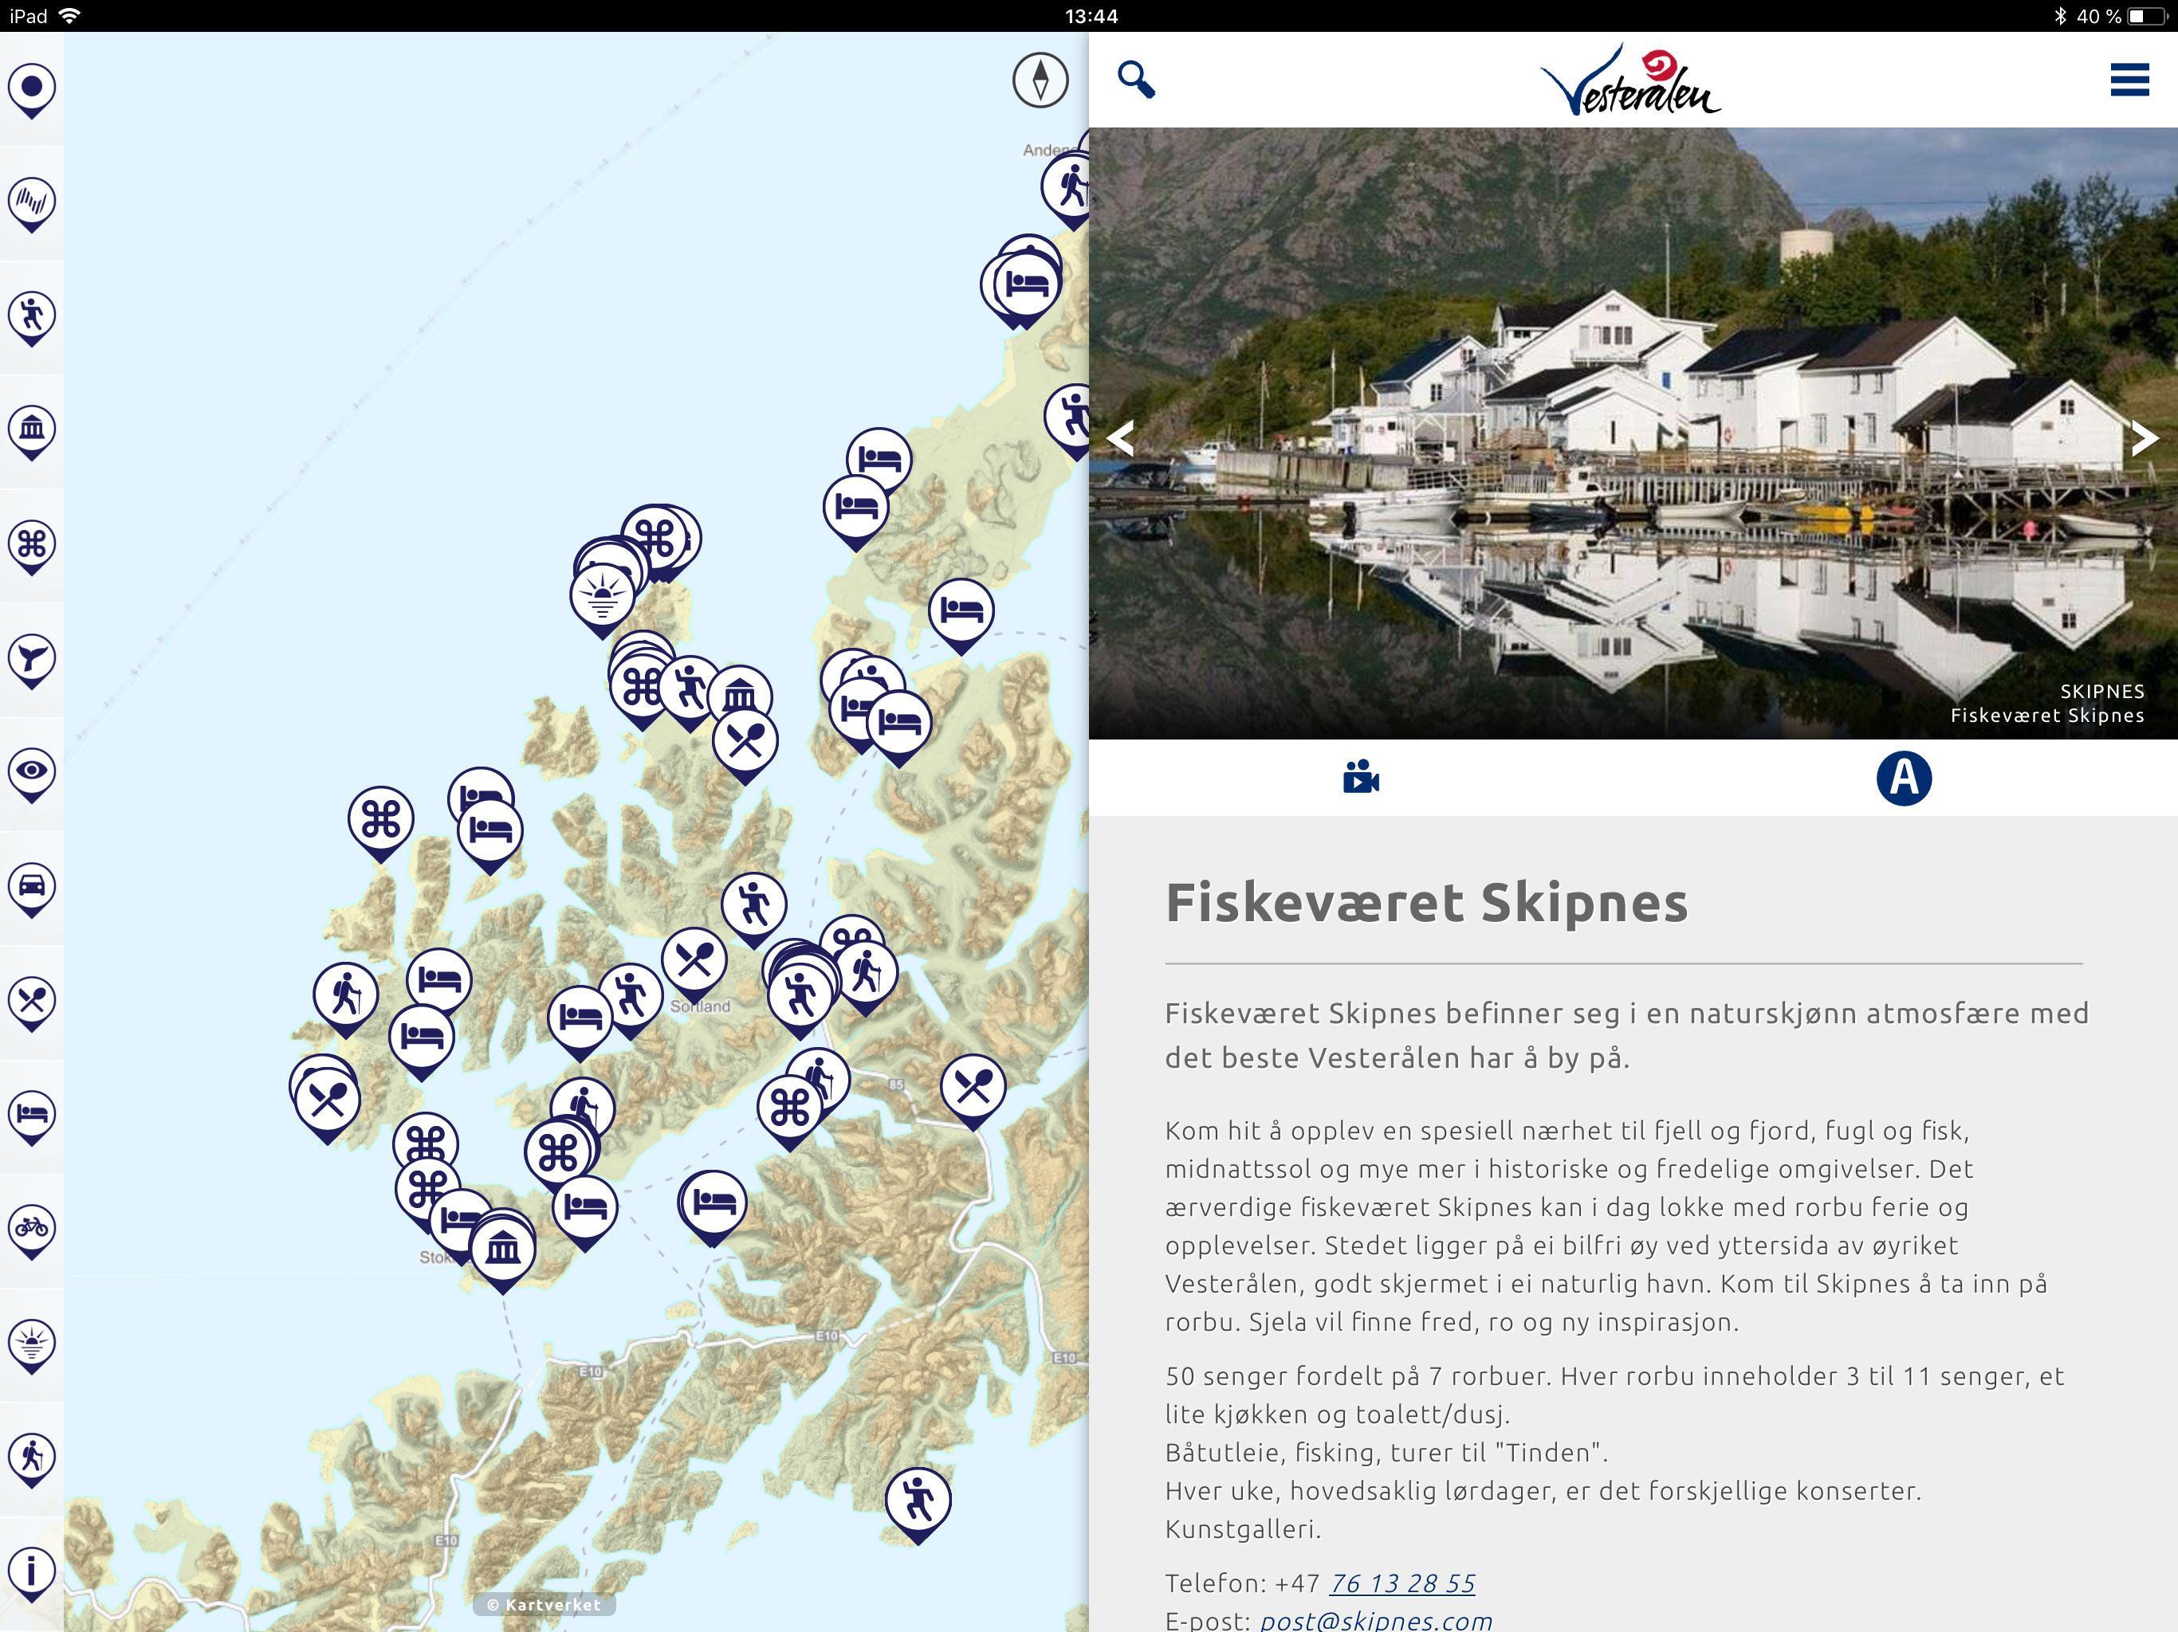Tap the Fiskeværet Skipnes harbour photo
The height and width of the screenshot is (1632, 2178).
pyautogui.click(x=1633, y=433)
